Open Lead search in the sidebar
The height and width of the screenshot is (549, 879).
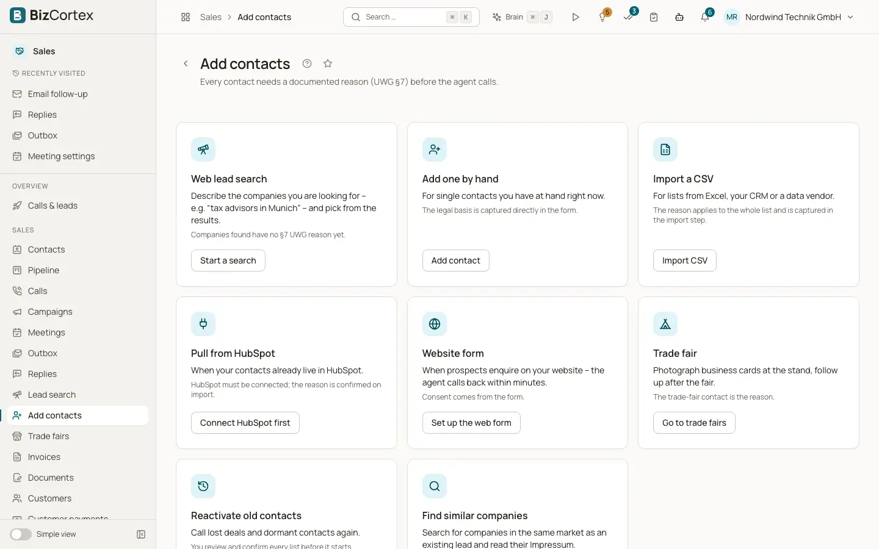click(x=78, y=395)
